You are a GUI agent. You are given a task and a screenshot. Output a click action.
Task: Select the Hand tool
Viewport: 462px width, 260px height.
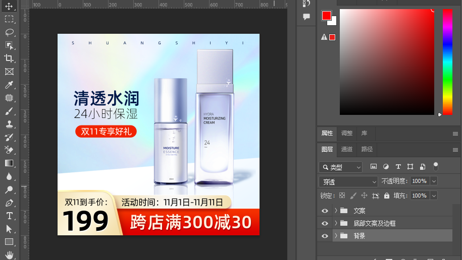point(9,254)
